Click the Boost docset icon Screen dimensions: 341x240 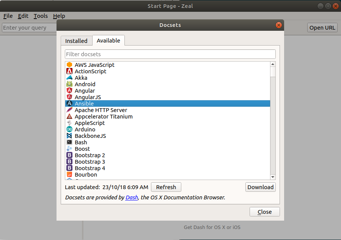tap(69, 149)
